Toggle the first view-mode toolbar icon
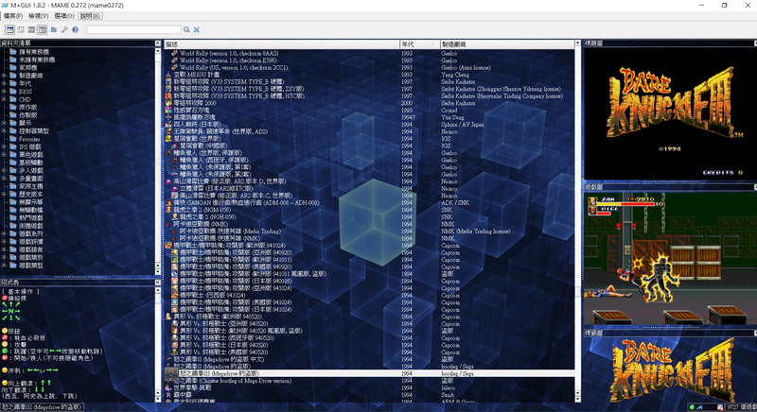Viewport: 757px width, 412px height. coord(9,30)
